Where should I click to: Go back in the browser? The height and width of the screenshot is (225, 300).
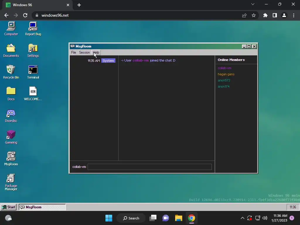coord(6,15)
